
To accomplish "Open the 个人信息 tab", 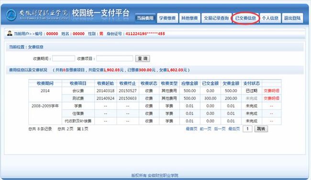I will [270, 18].
